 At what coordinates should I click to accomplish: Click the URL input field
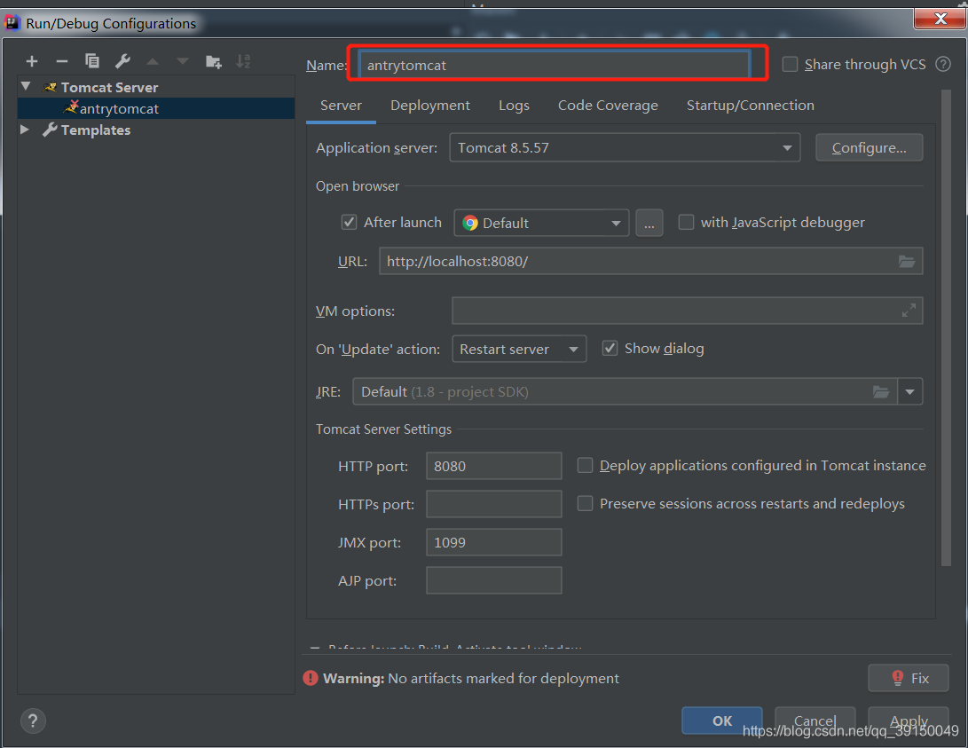pyautogui.click(x=650, y=261)
